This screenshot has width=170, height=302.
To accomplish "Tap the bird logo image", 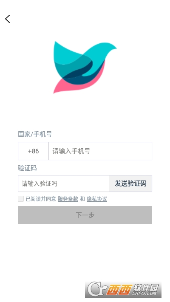I will pyautogui.click(x=85, y=67).
